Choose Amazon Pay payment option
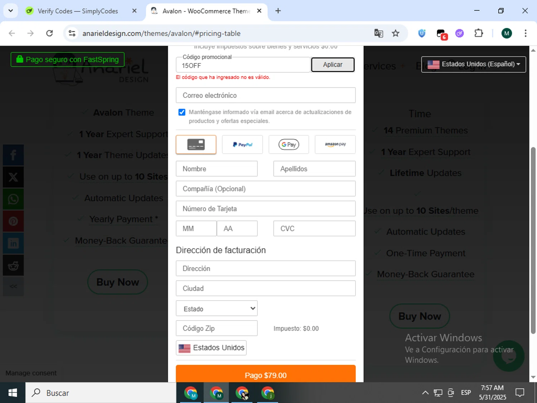The height and width of the screenshot is (403, 537). [335, 144]
